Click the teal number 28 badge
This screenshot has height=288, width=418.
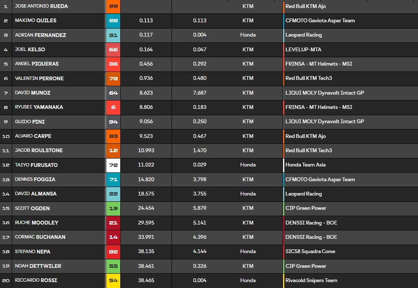pyautogui.click(x=113, y=21)
